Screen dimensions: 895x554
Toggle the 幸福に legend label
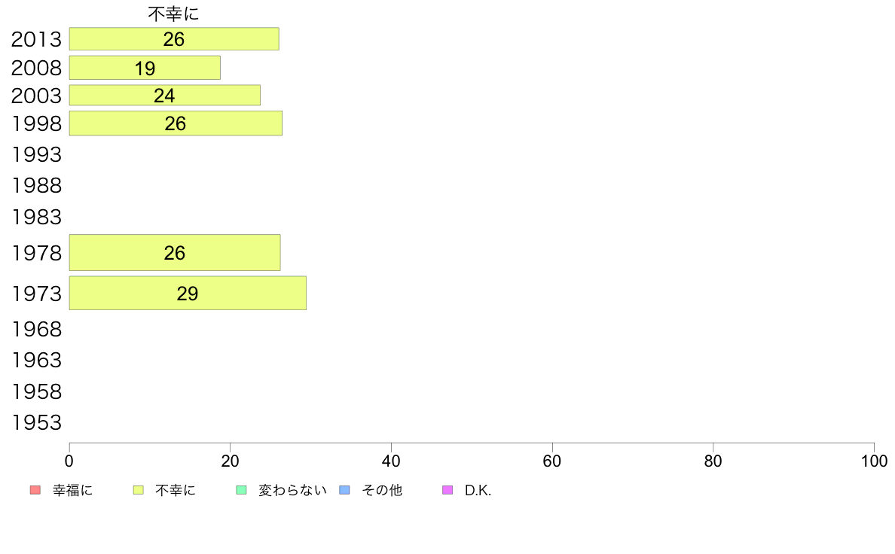click(72, 490)
